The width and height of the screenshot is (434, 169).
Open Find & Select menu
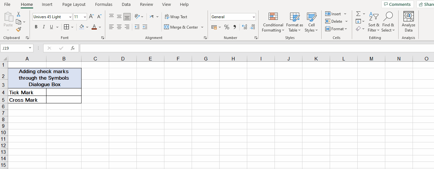[388, 22]
